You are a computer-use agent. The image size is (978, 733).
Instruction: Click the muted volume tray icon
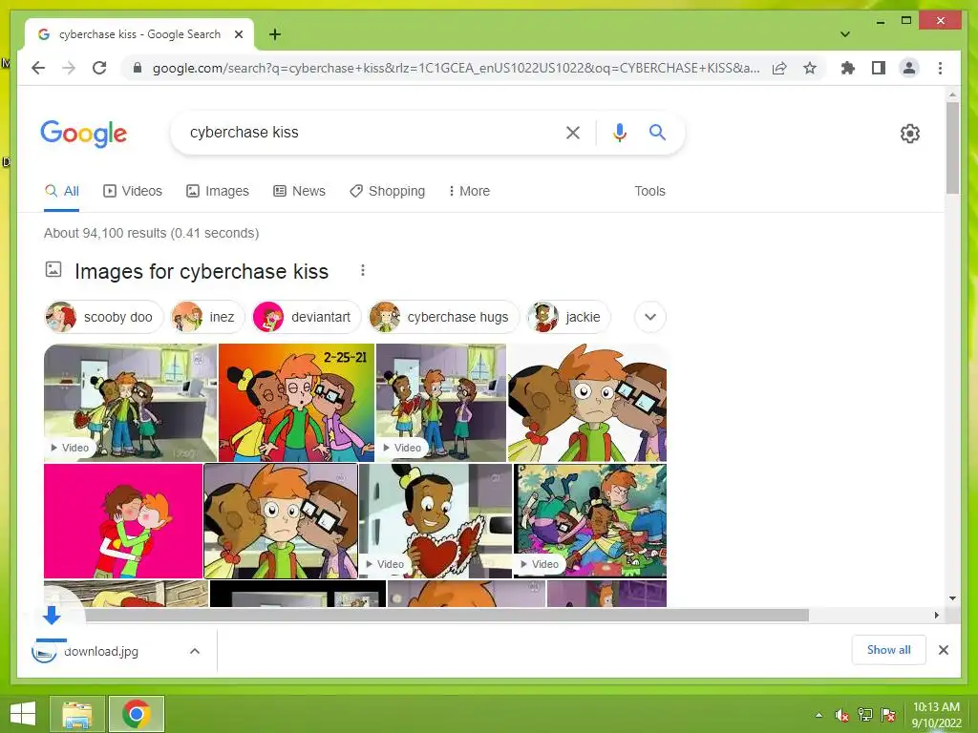coord(842,715)
